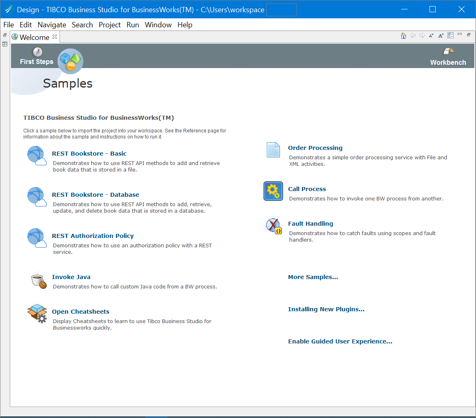The height and width of the screenshot is (418, 476).
Task: Click the Workbench icon
Action: (448, 51)
